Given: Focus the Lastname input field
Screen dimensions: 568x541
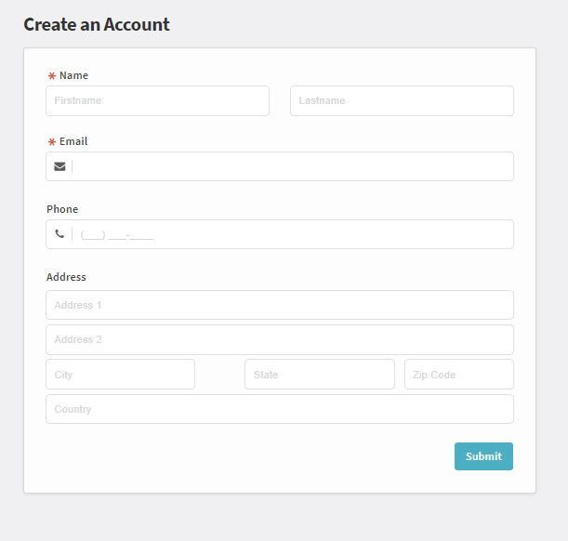Looking at the screenshot, I should point(402,100).
